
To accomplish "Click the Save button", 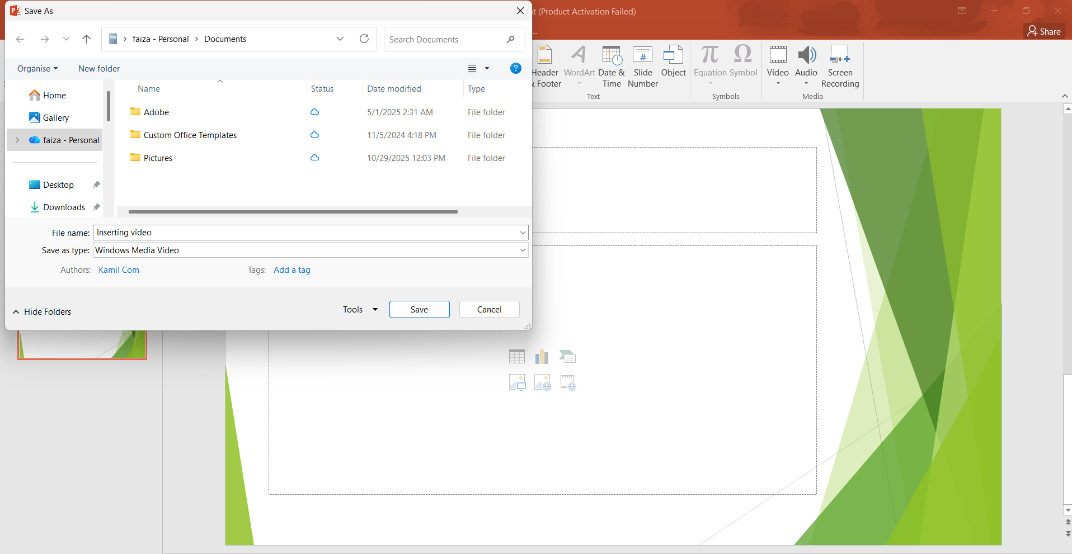I will click(420, 310).
